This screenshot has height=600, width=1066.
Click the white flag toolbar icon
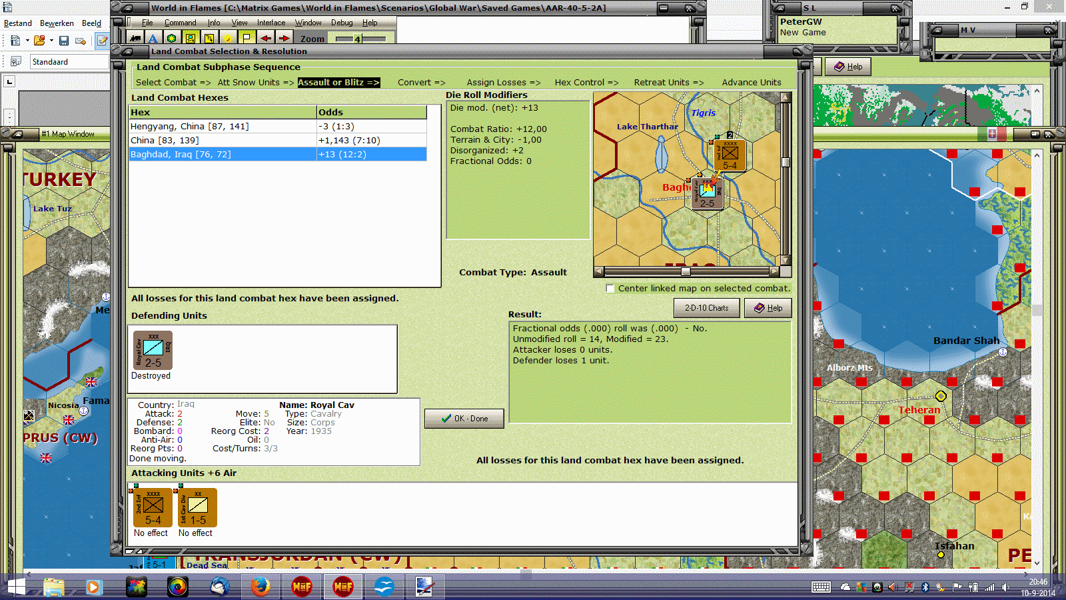coord(247,38)
